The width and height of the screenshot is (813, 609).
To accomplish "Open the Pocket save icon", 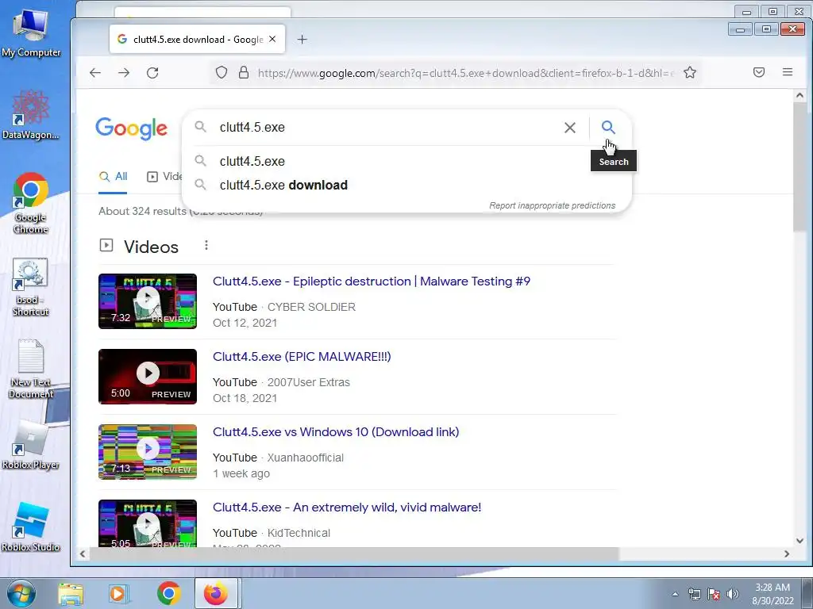I will (759, 72).
